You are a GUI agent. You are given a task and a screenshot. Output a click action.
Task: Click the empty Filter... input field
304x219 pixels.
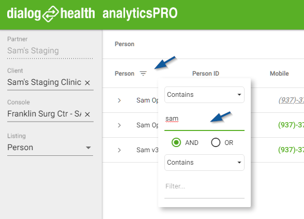pos(204,186)
